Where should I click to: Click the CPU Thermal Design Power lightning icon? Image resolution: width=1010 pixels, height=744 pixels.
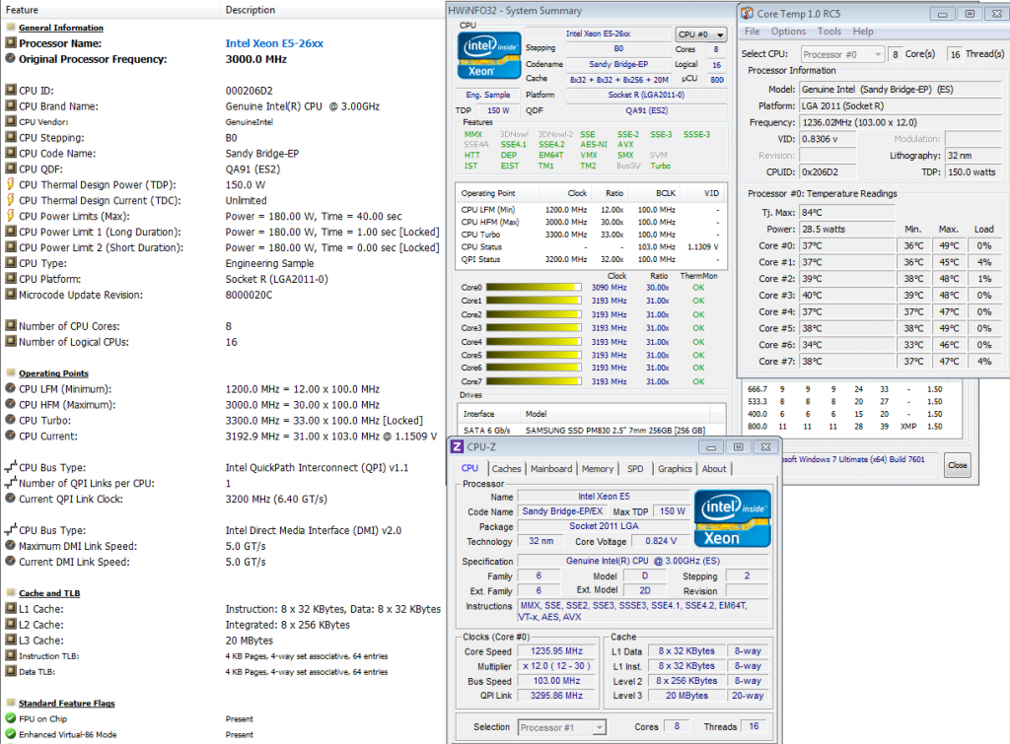[11, 185]
